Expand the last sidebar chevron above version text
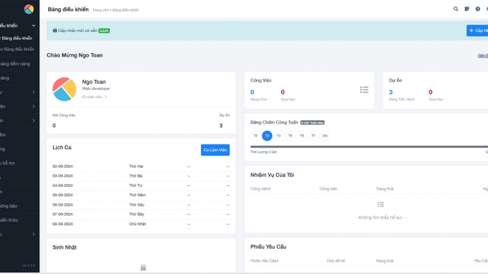Viewport: 488px width, 274px height. (34, 234)
